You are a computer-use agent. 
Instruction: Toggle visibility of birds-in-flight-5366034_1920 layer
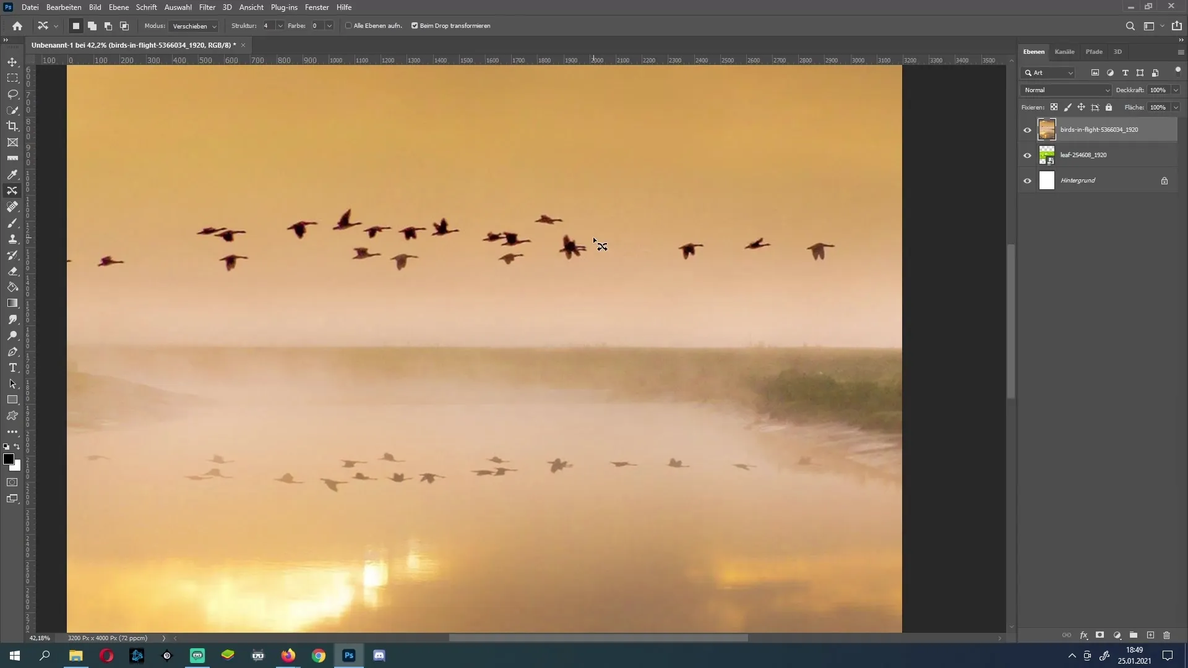coord(1027,129)
